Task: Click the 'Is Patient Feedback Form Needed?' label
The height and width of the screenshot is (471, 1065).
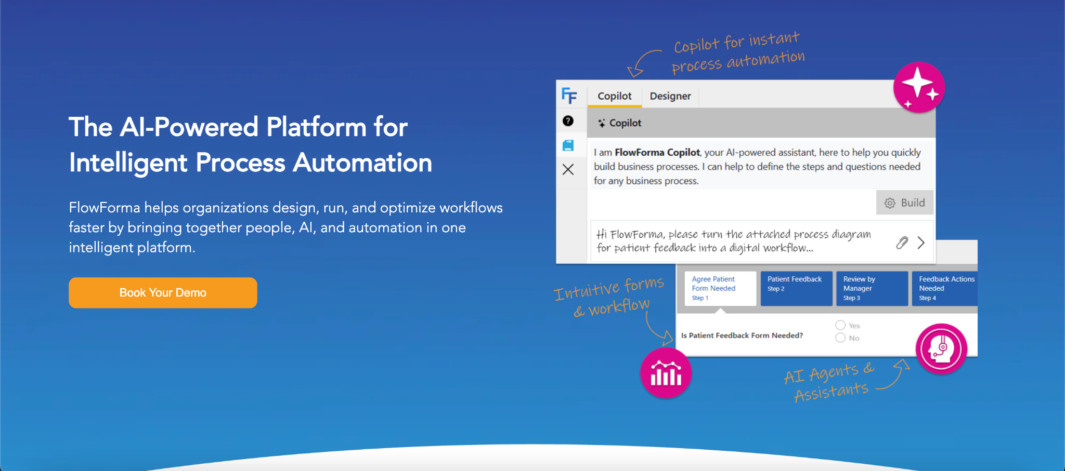Action: [742, 335]
